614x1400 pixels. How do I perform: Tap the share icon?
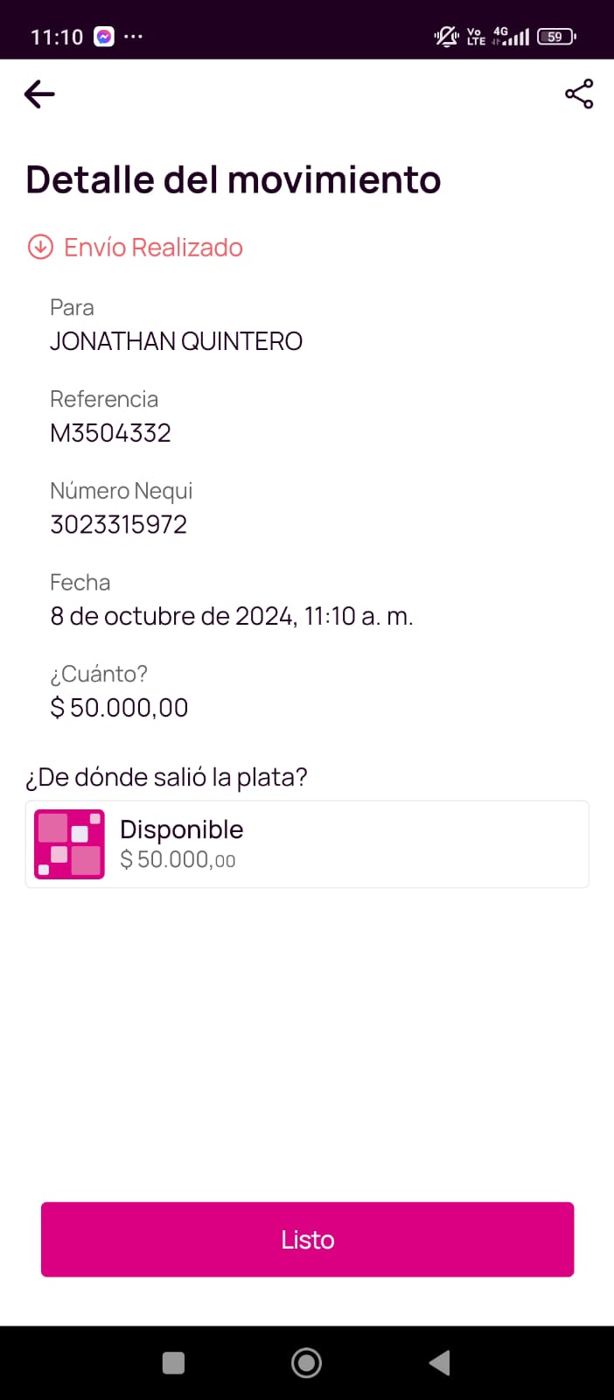pyautogui.click(x=578, y=94)
